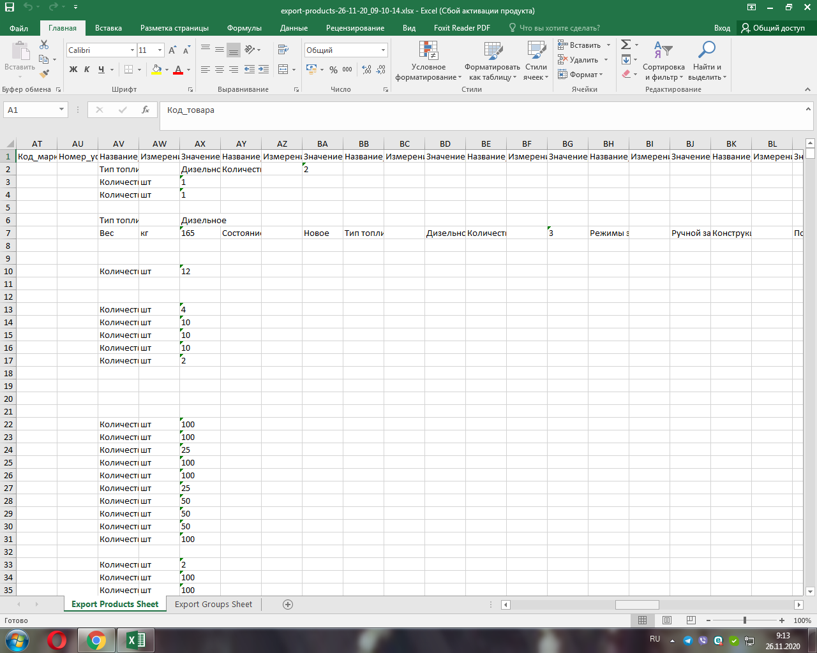Viewport: 817px width, 653px height.
Task: Decrease decimal places icon
Action: click(x=381, y=70)
